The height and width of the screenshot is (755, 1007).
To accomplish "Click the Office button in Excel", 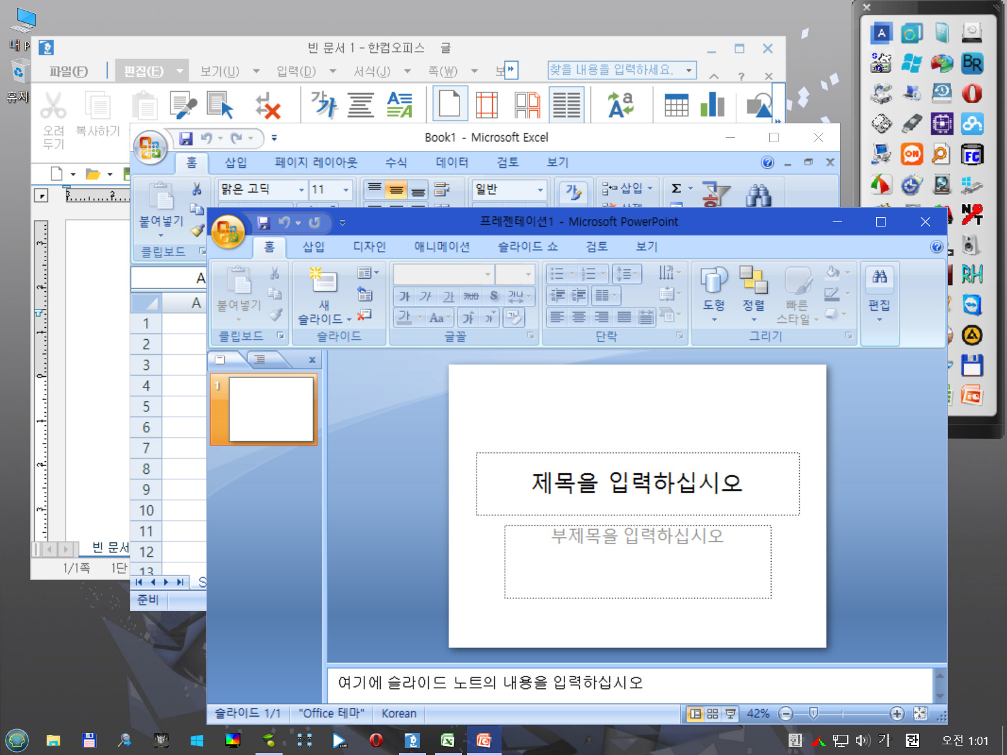I will pyautogui.click(x=150, y=148).
